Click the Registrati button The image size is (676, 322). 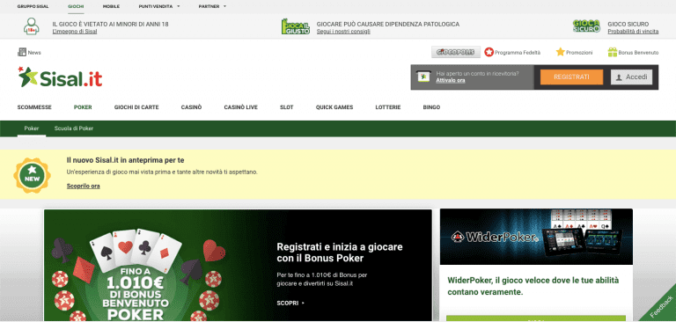point(571,77)
